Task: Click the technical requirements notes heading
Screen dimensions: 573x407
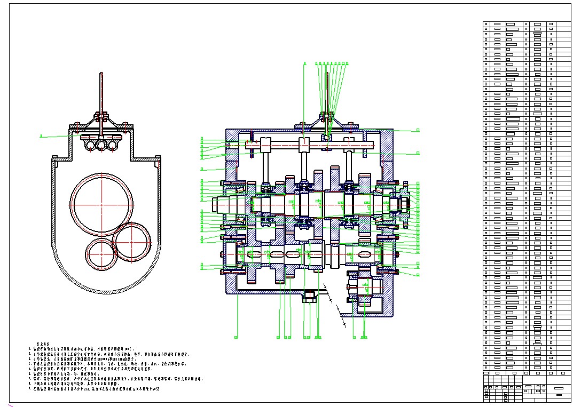Action: (43, 344)
